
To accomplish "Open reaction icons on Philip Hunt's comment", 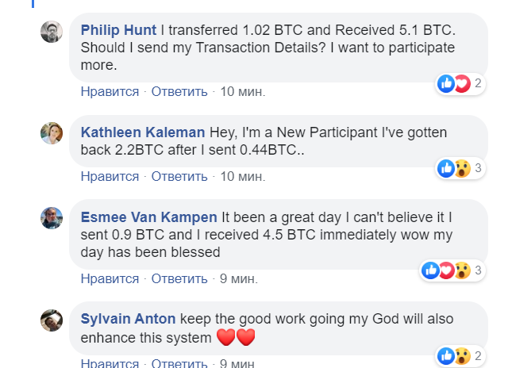I will coord(454,83).
